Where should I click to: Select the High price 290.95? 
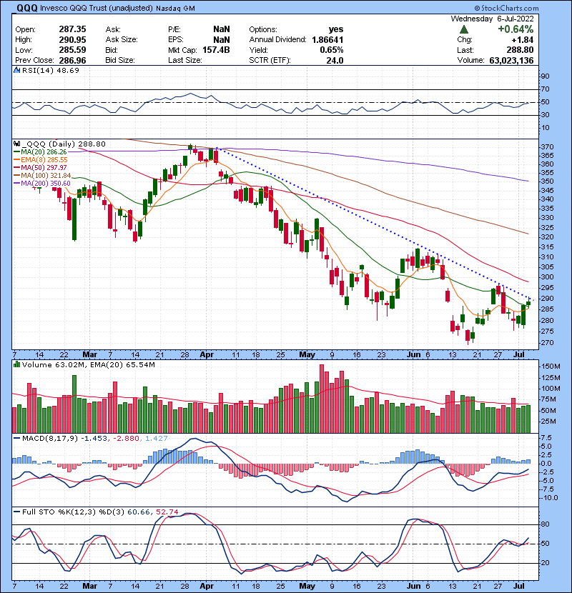[72, 40]
